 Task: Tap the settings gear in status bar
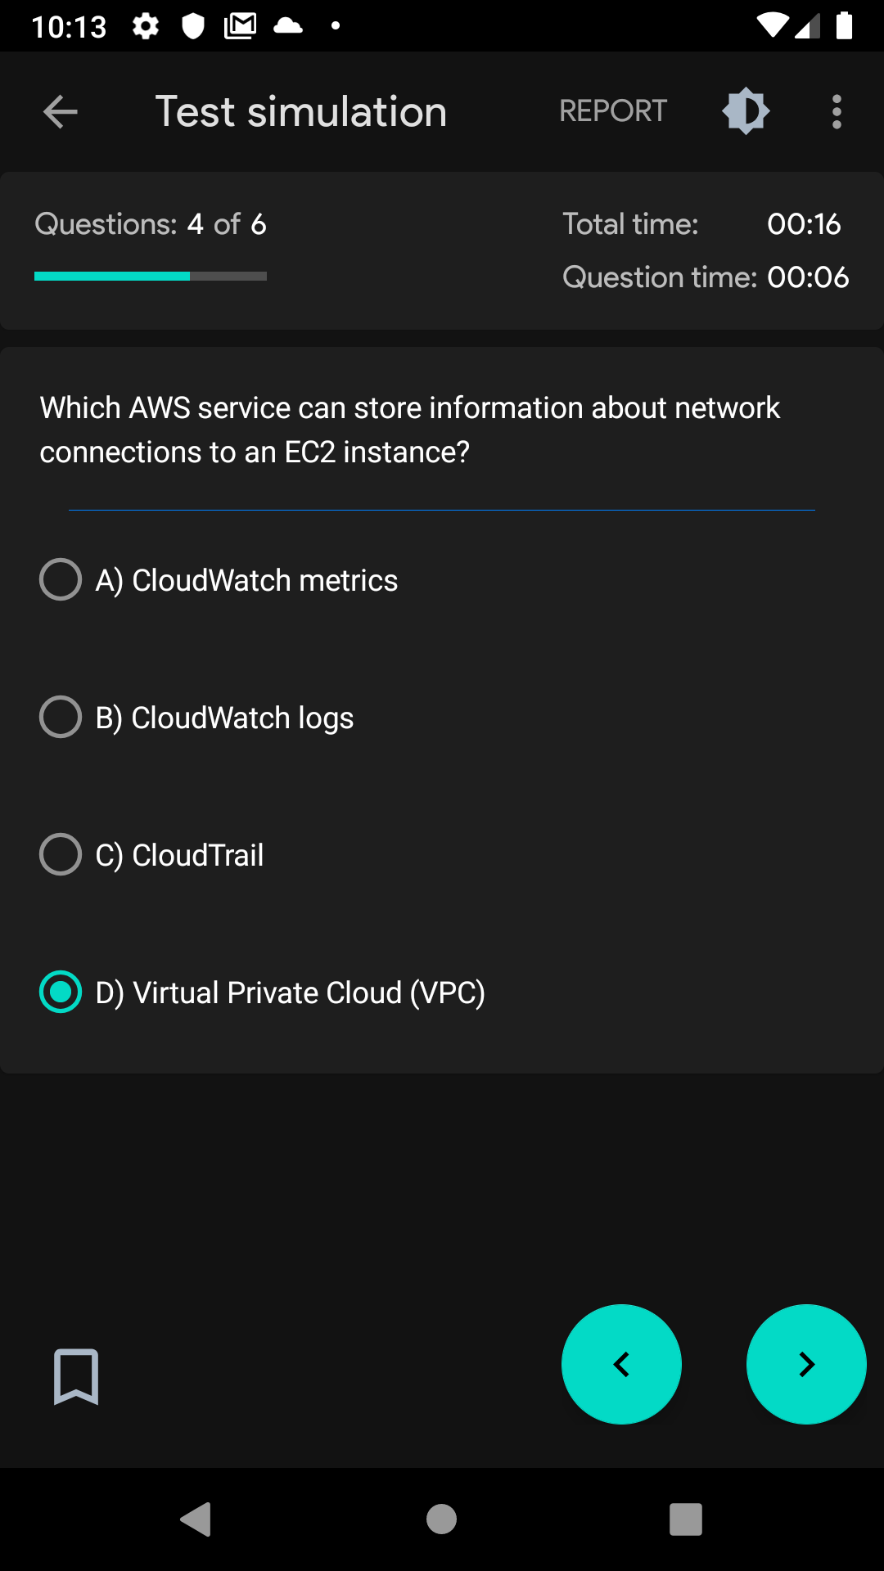click(x=146, y=26)
